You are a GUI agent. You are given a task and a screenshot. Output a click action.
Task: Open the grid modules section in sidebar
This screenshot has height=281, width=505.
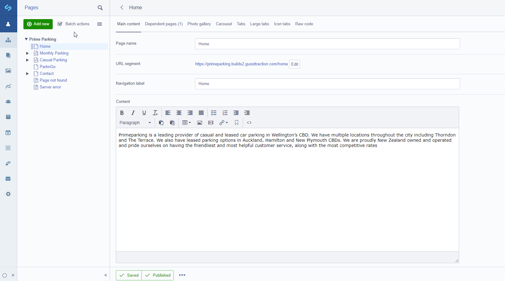click(8, 148)
